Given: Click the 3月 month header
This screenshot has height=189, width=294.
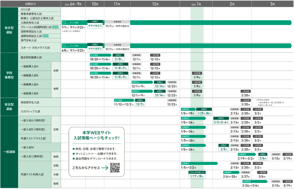Looking at the screenshot, I should coord(272,4).
